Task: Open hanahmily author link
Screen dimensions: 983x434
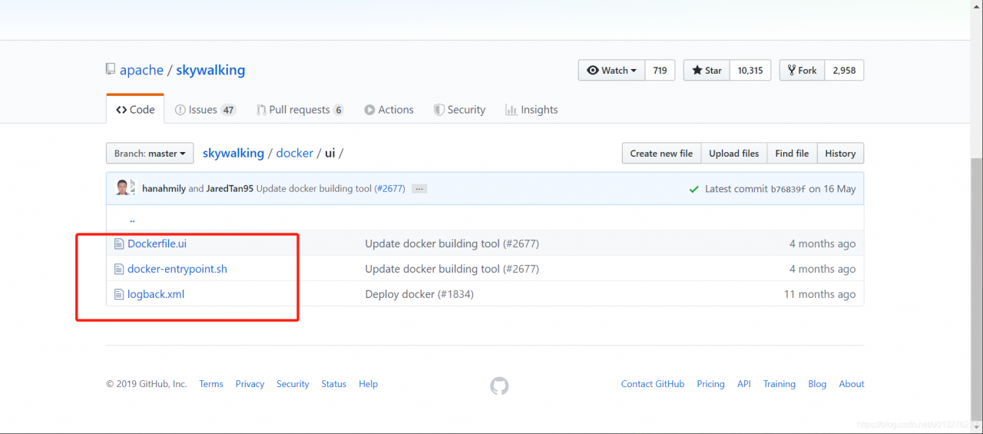Action: [164, 189]
